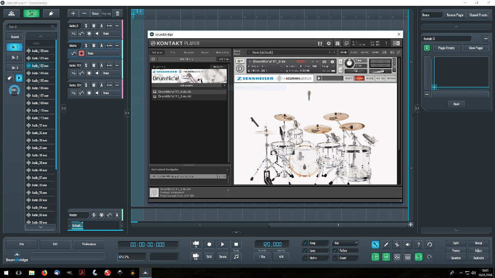The height and width of the screenshot is (278, 495).
Task: Start playback with transport play button
Action: pyautogui.click(x=222, y=244)
